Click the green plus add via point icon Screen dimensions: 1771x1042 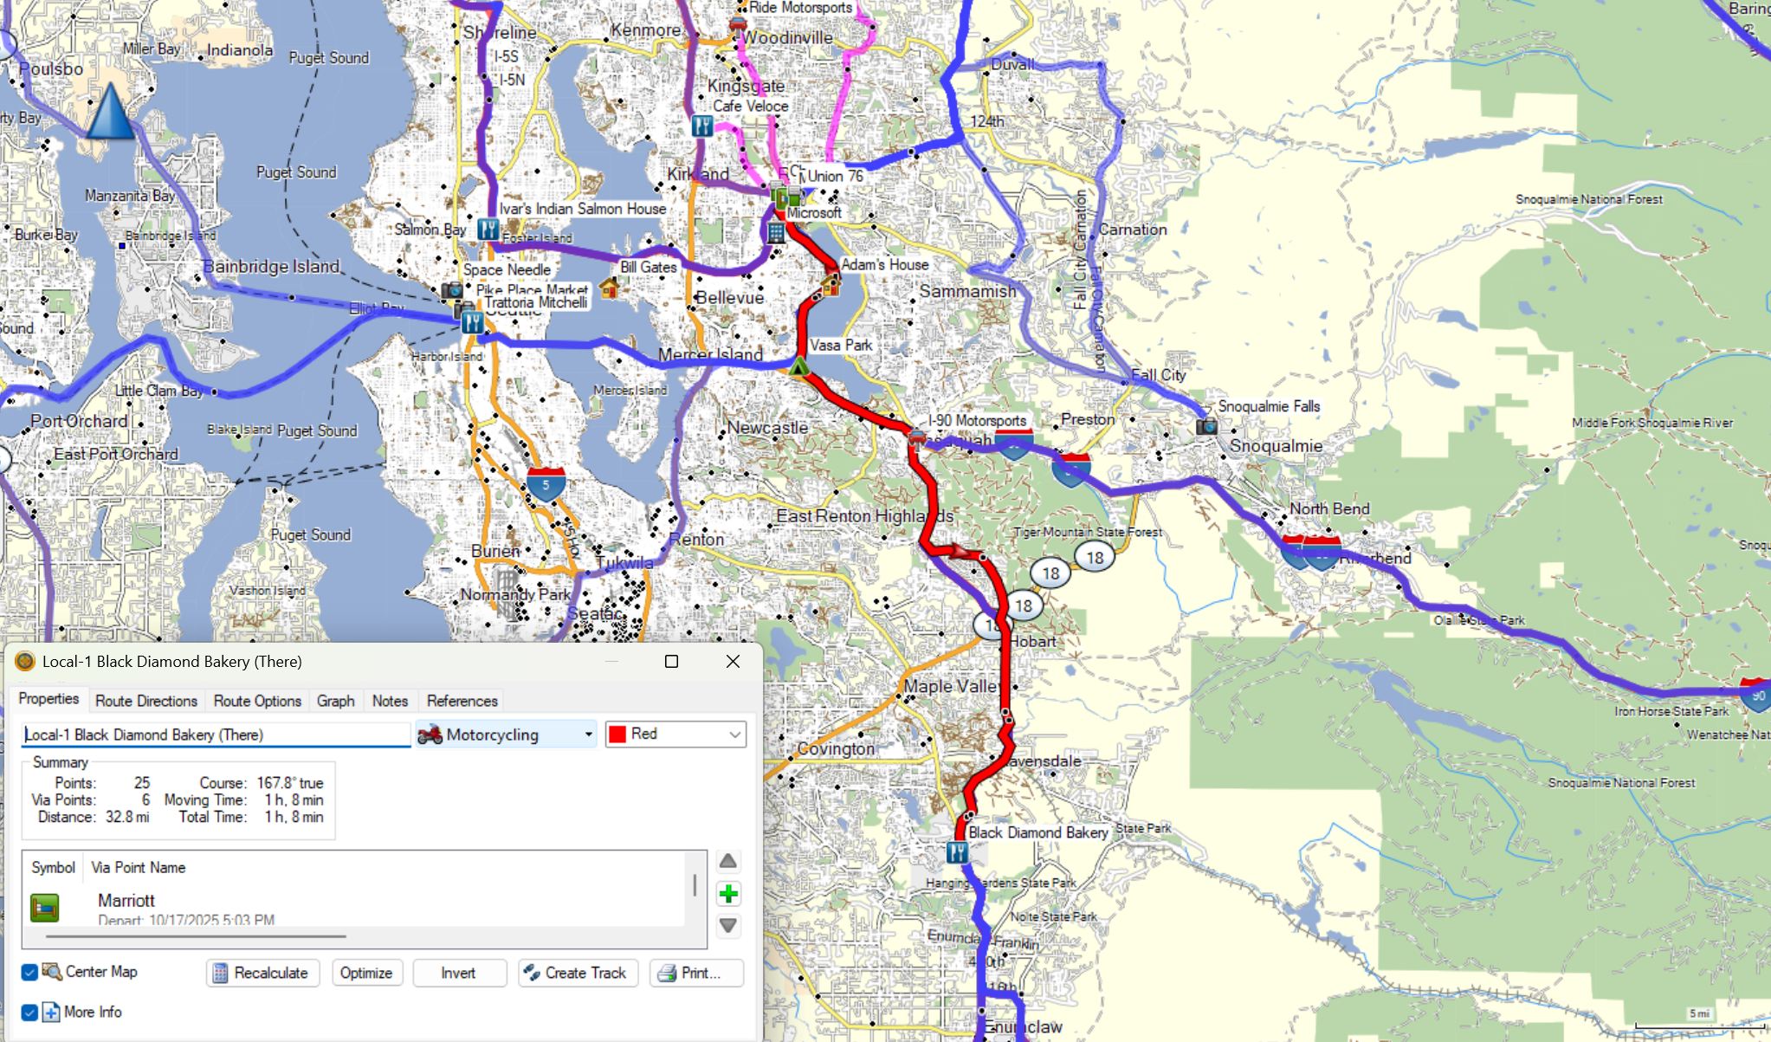point(728,894)
